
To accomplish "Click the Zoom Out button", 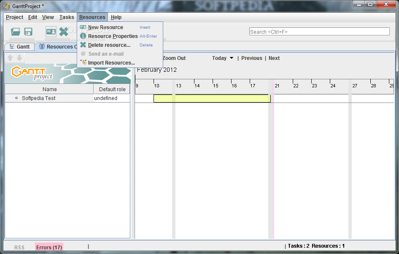I will pos(174,58).
